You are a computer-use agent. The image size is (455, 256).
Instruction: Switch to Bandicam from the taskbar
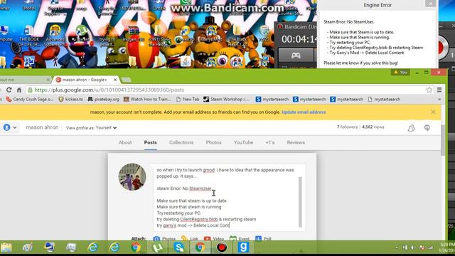pyautogui.click(x=222, y=247)
